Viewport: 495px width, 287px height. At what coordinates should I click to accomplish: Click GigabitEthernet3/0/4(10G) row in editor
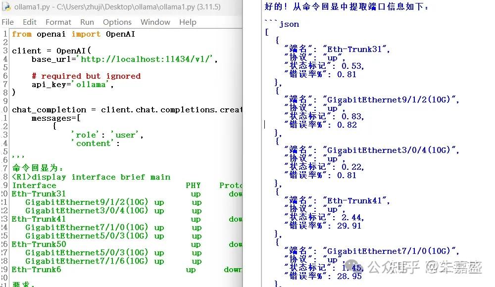click(x=114, y=211)
